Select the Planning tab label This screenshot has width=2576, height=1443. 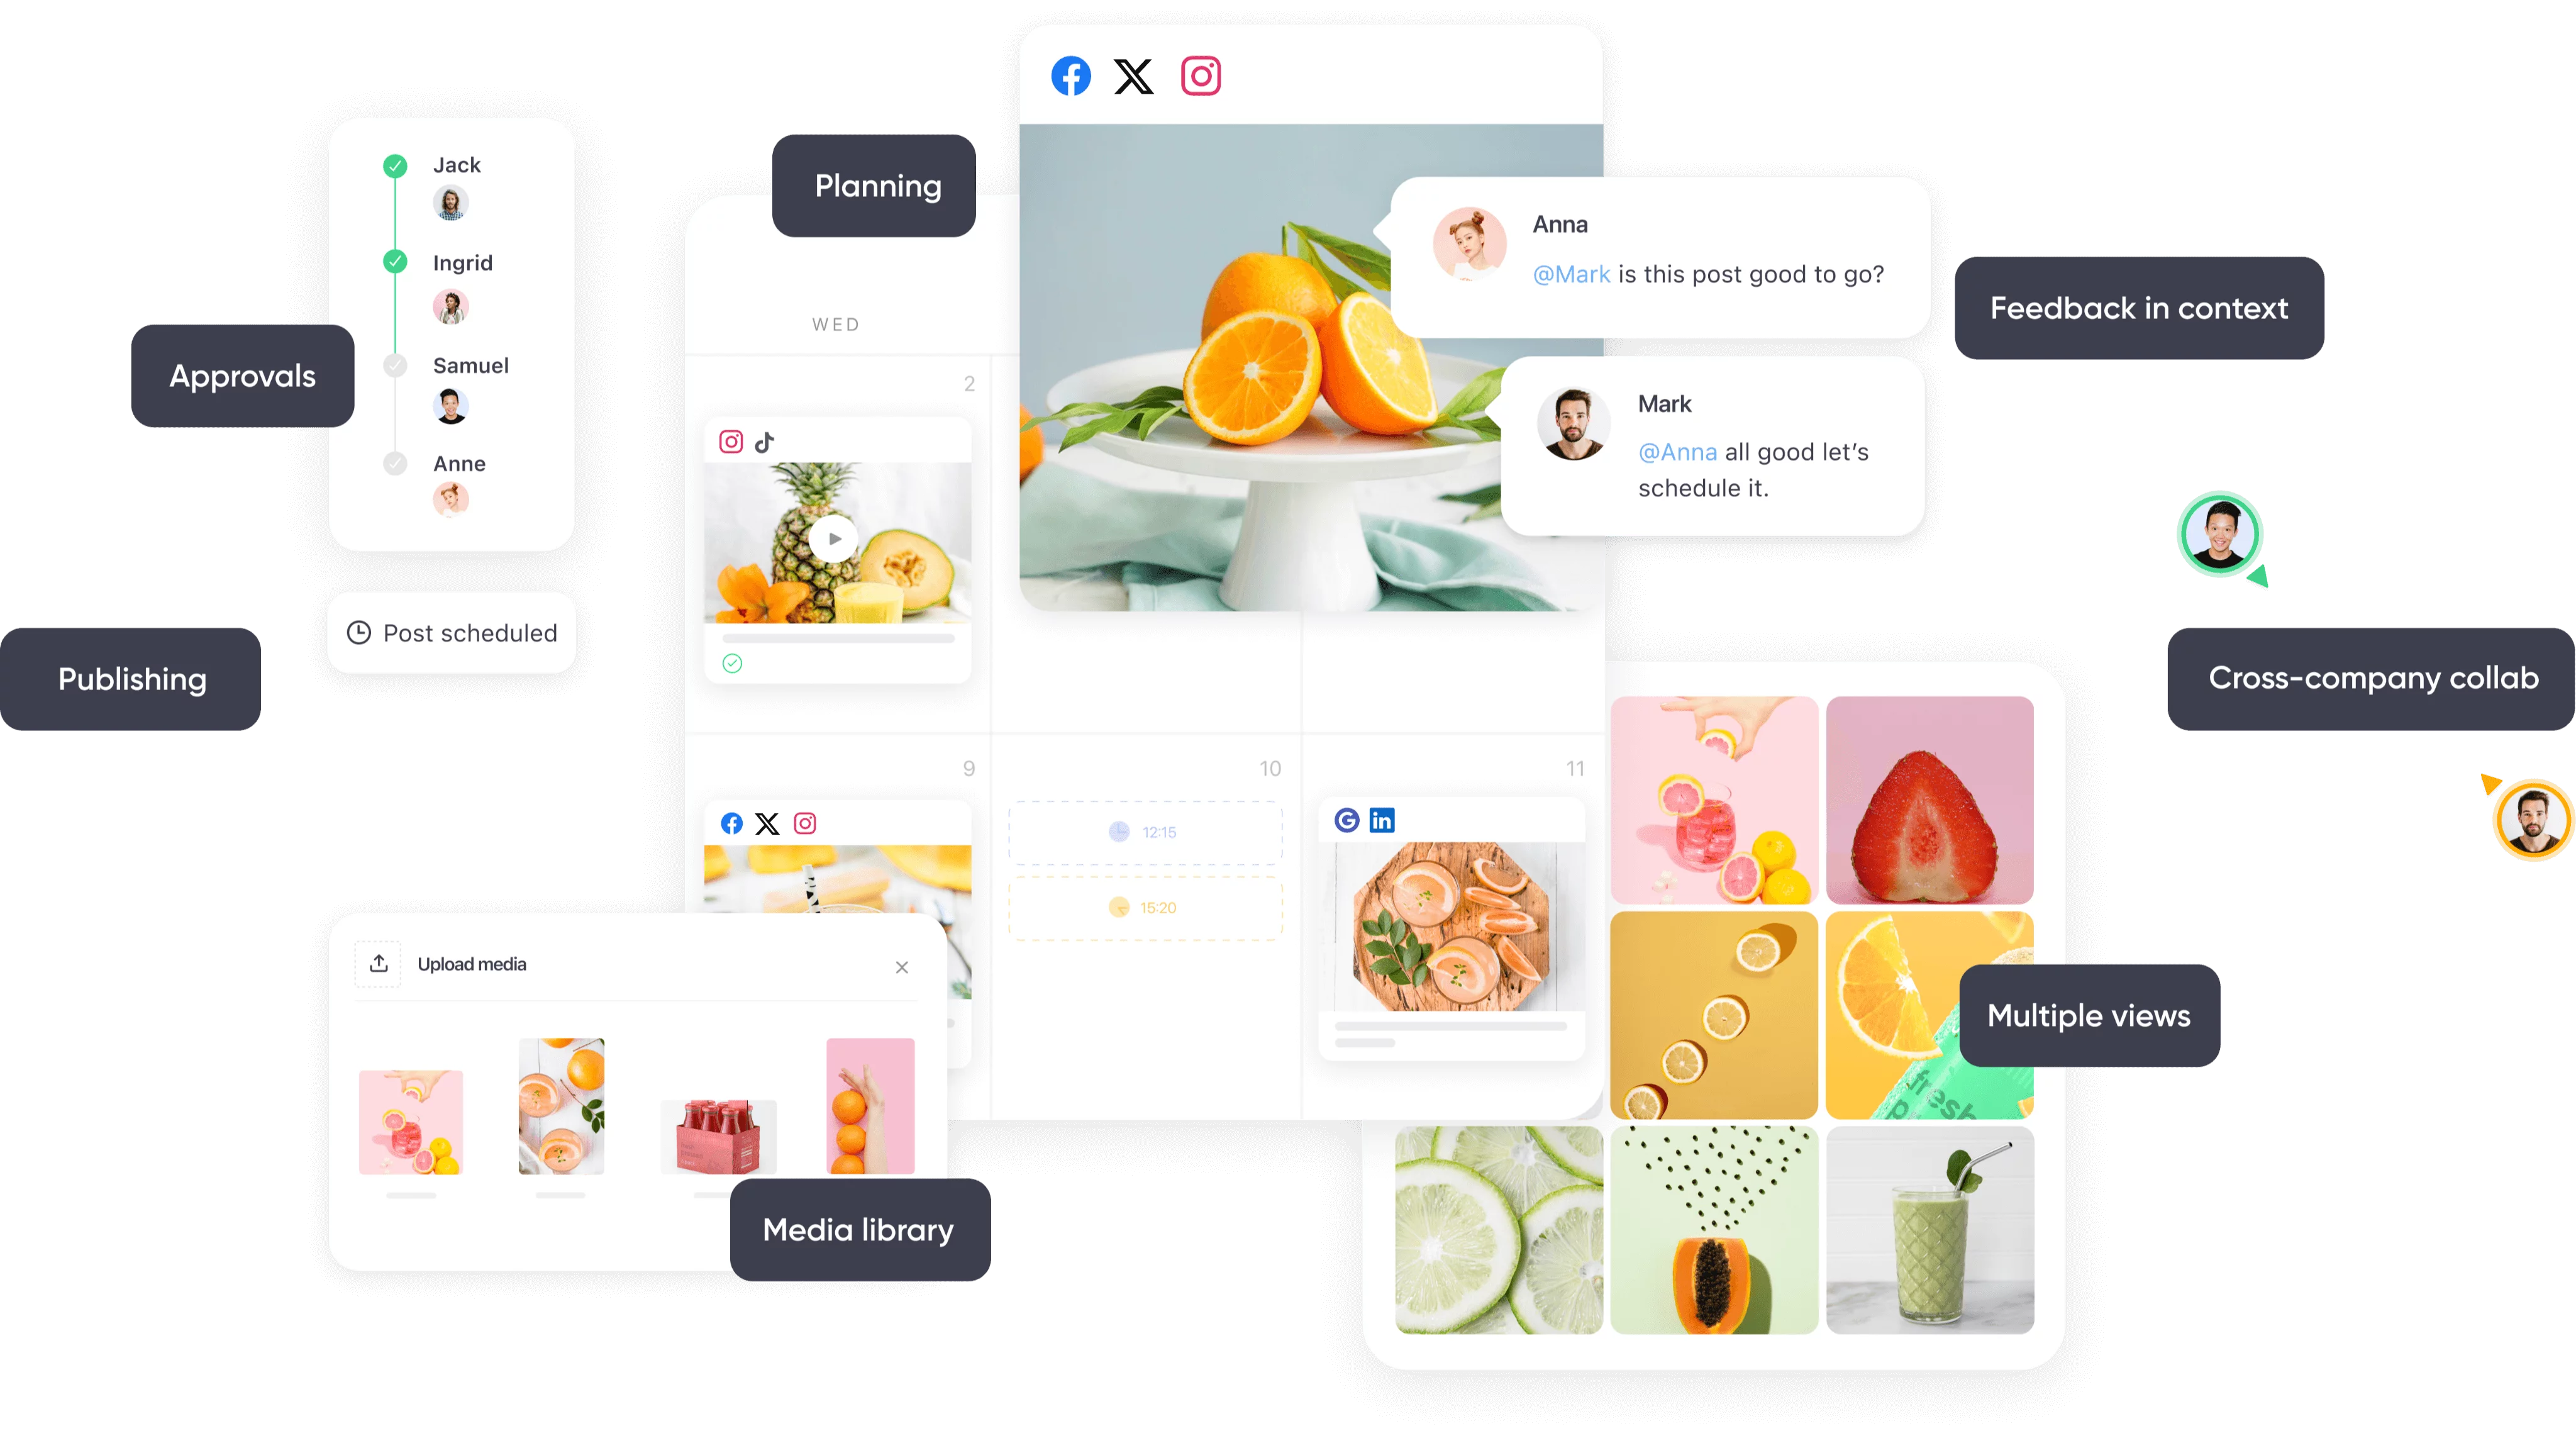pyautogui.click(x=876, y=184)
